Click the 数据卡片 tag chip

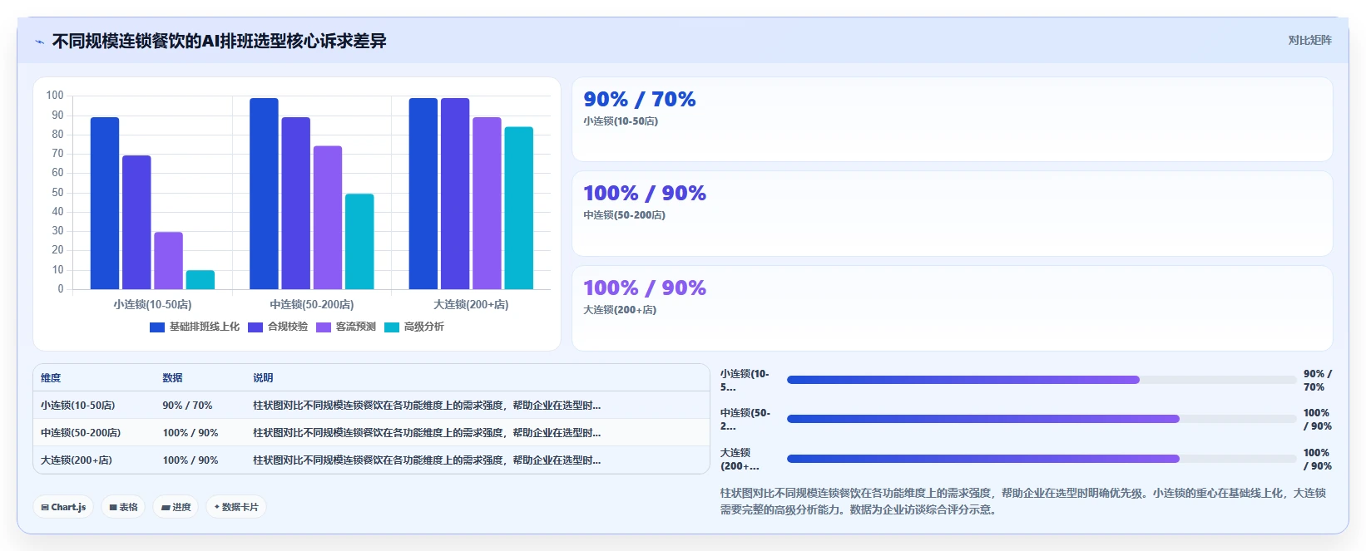236,507
